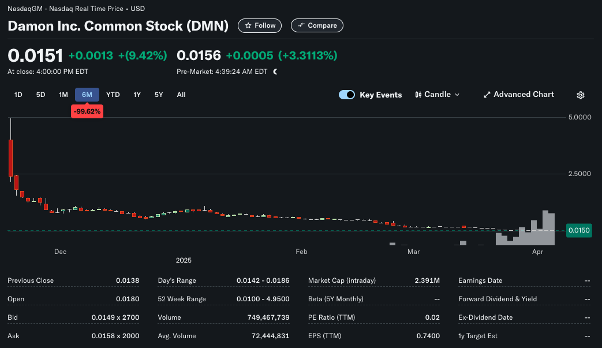The height and width of the screenshot is (348, 602).
Task: Follow Damon Inc. stock
Action: pos(260,26)
